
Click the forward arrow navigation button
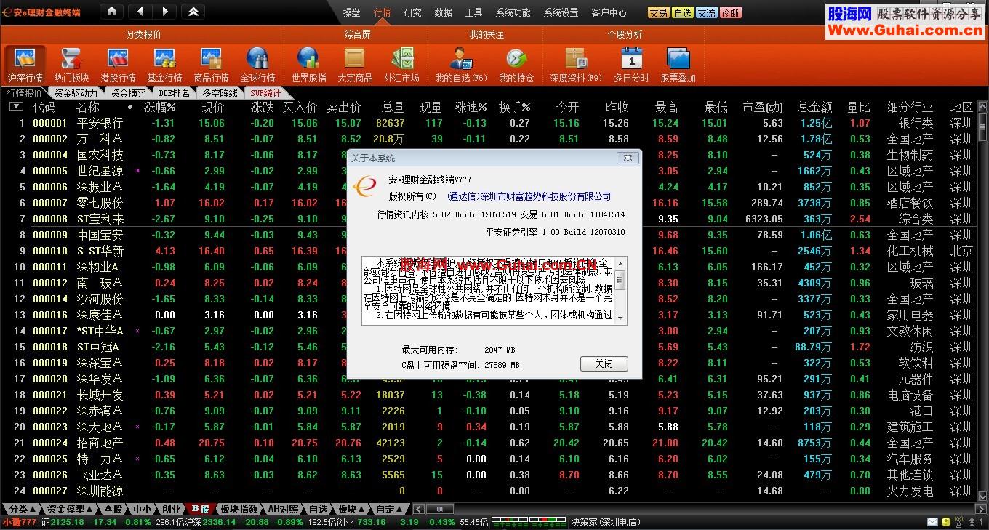tap(164, 12)
